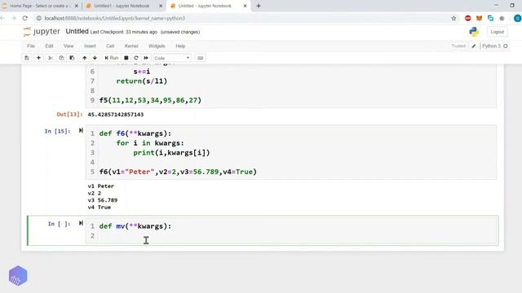Copy selected cells icon
522x293 pixels.
tap(61, 58)
